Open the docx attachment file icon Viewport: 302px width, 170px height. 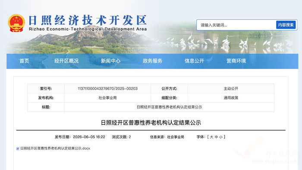coord(18,148)
